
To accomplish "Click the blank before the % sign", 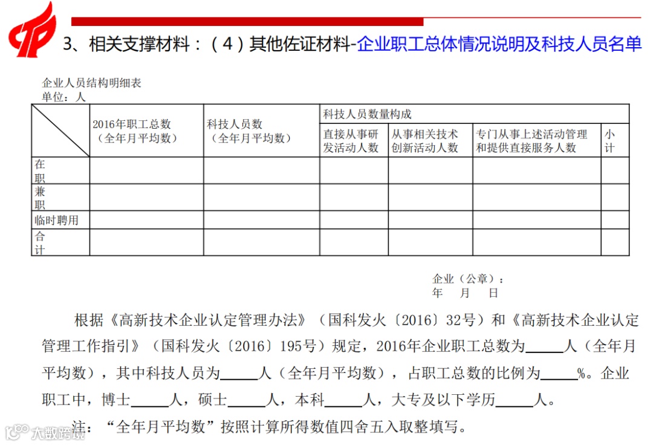I will tap(559, 375).
